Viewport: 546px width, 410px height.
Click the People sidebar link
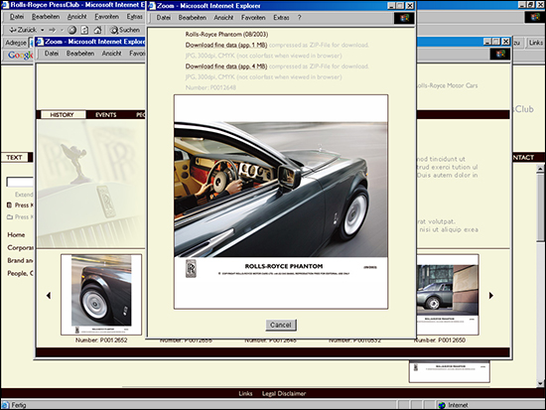pyautogui.click(x=20, y=273)
